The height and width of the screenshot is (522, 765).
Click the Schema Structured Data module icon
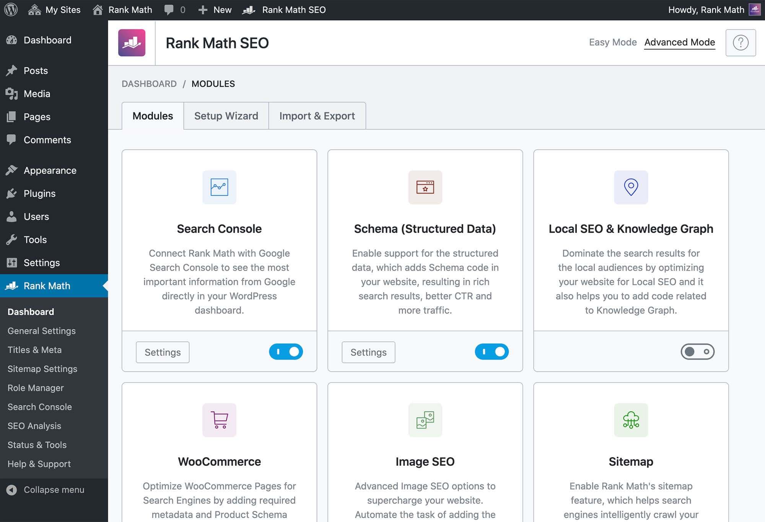tap(425, 187)
